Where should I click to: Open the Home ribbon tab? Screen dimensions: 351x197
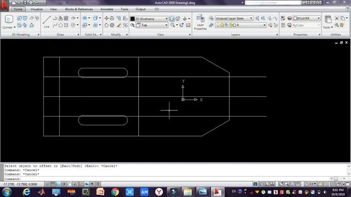coord(18,9)
